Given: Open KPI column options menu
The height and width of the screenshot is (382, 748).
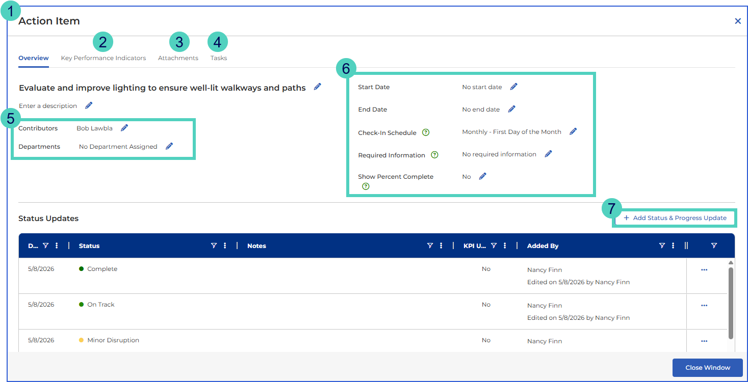Looking at the screenshot, I should (505, 245).
